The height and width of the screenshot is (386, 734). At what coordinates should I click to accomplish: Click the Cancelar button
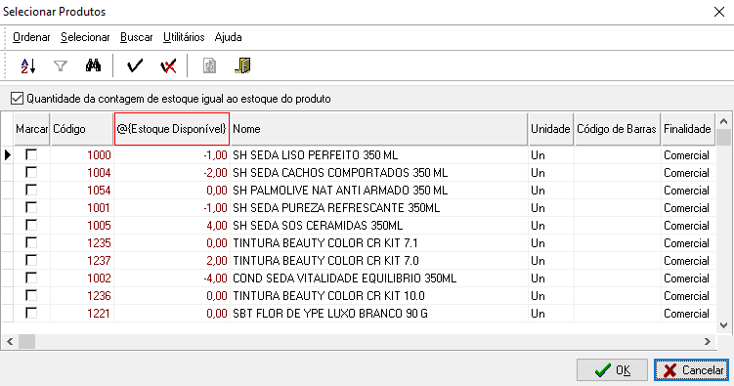pyautogui.click(x=691, y=370)
